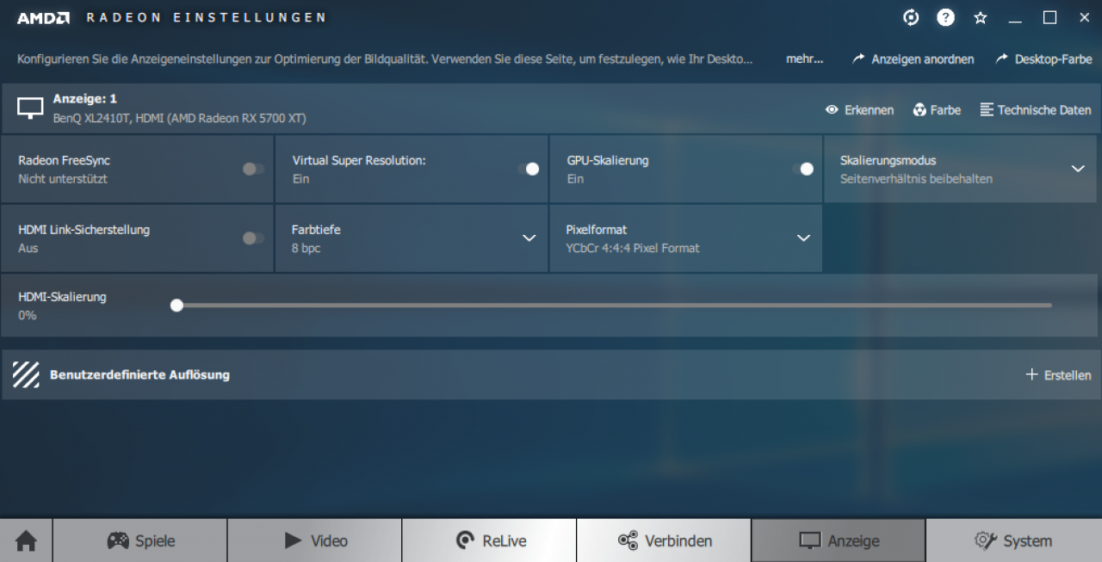
Task: Open the Verbinden tab
Action: [x=665, y=540]
